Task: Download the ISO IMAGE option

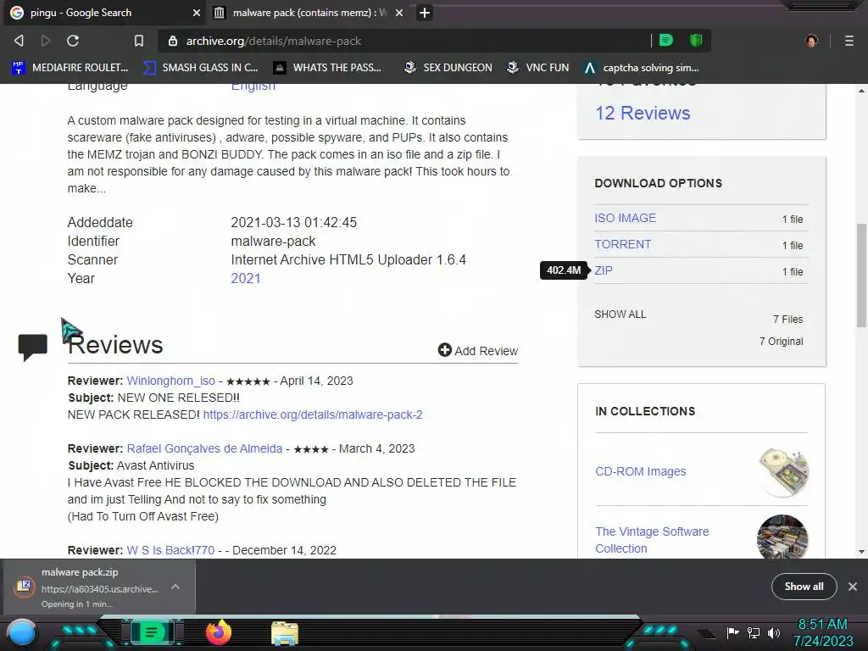Action: (x=625, y=218)
